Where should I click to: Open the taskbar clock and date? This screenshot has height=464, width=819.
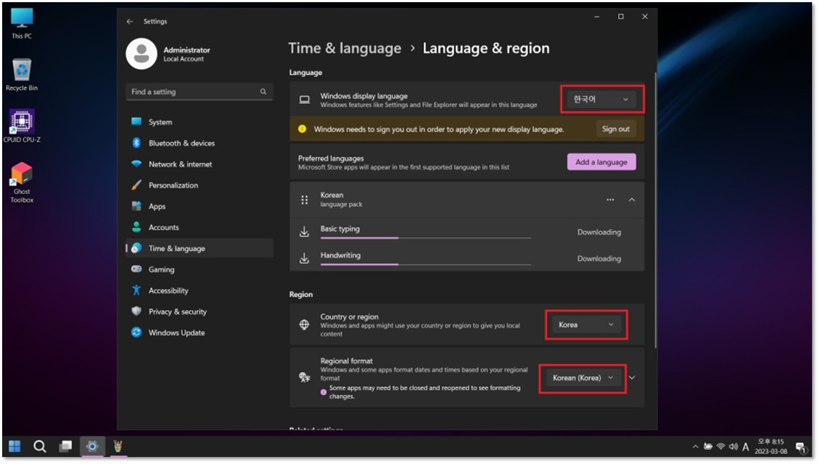point(771,446)
